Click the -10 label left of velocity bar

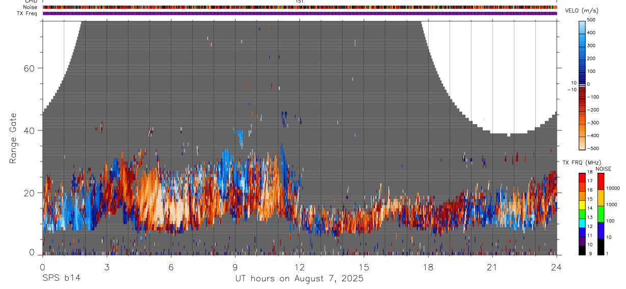[571, 90]
